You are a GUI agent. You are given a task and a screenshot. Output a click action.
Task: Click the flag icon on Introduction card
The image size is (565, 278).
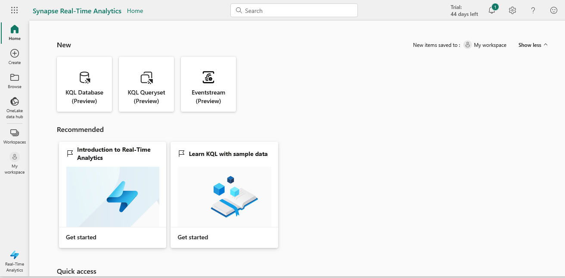70,153
